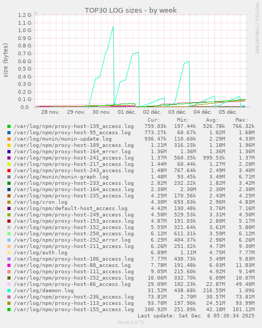Click the 05 déc. x-axis label
The width and height of the screenshot is (262, 328).
(x=228, y=112)
